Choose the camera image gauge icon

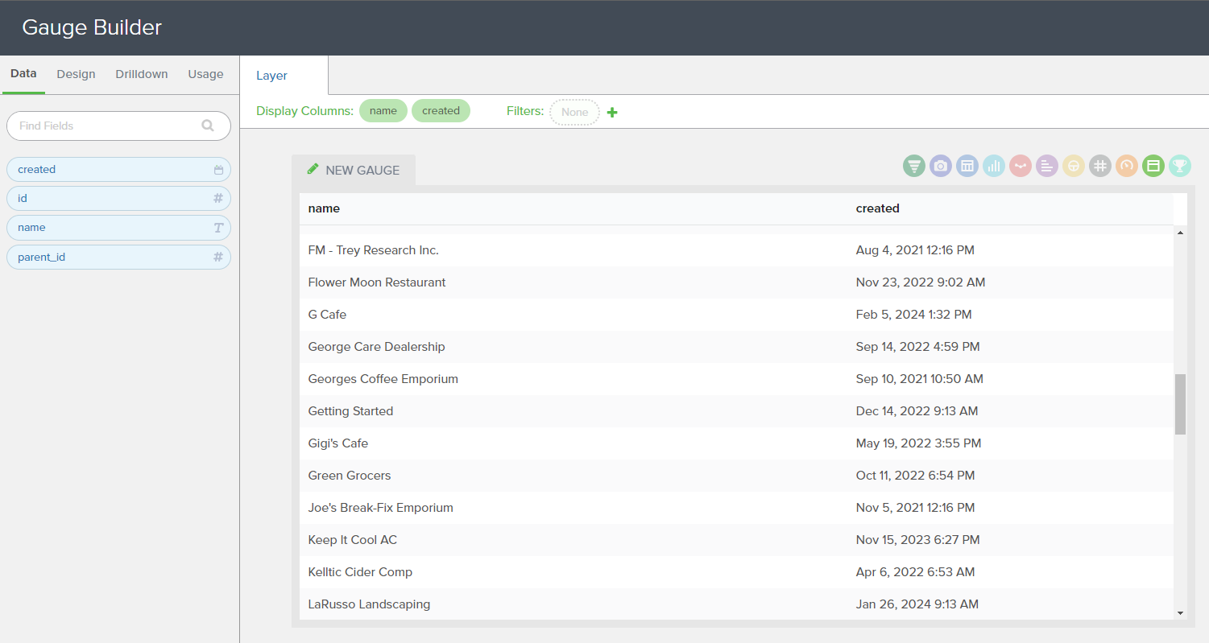click(x=940, y=167)
